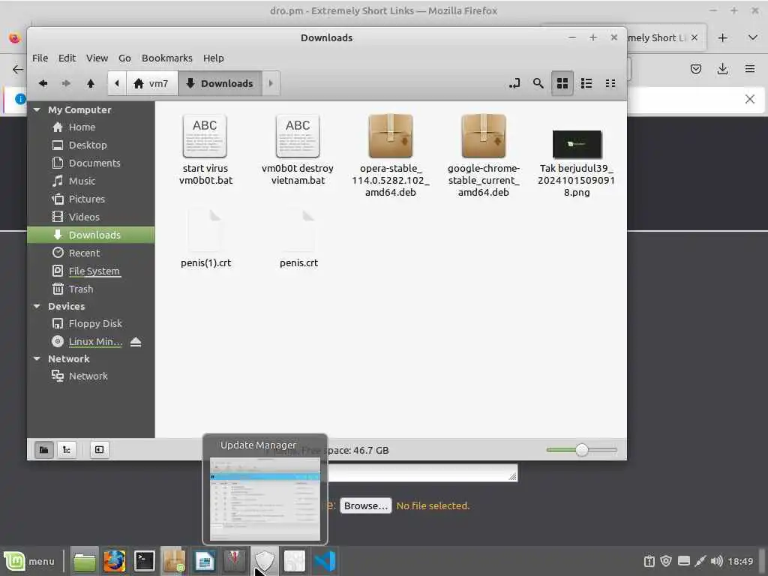Open a new Firefox tab
Screen dimensions: 768x576
pyautogui.click(x=722, y=37)
